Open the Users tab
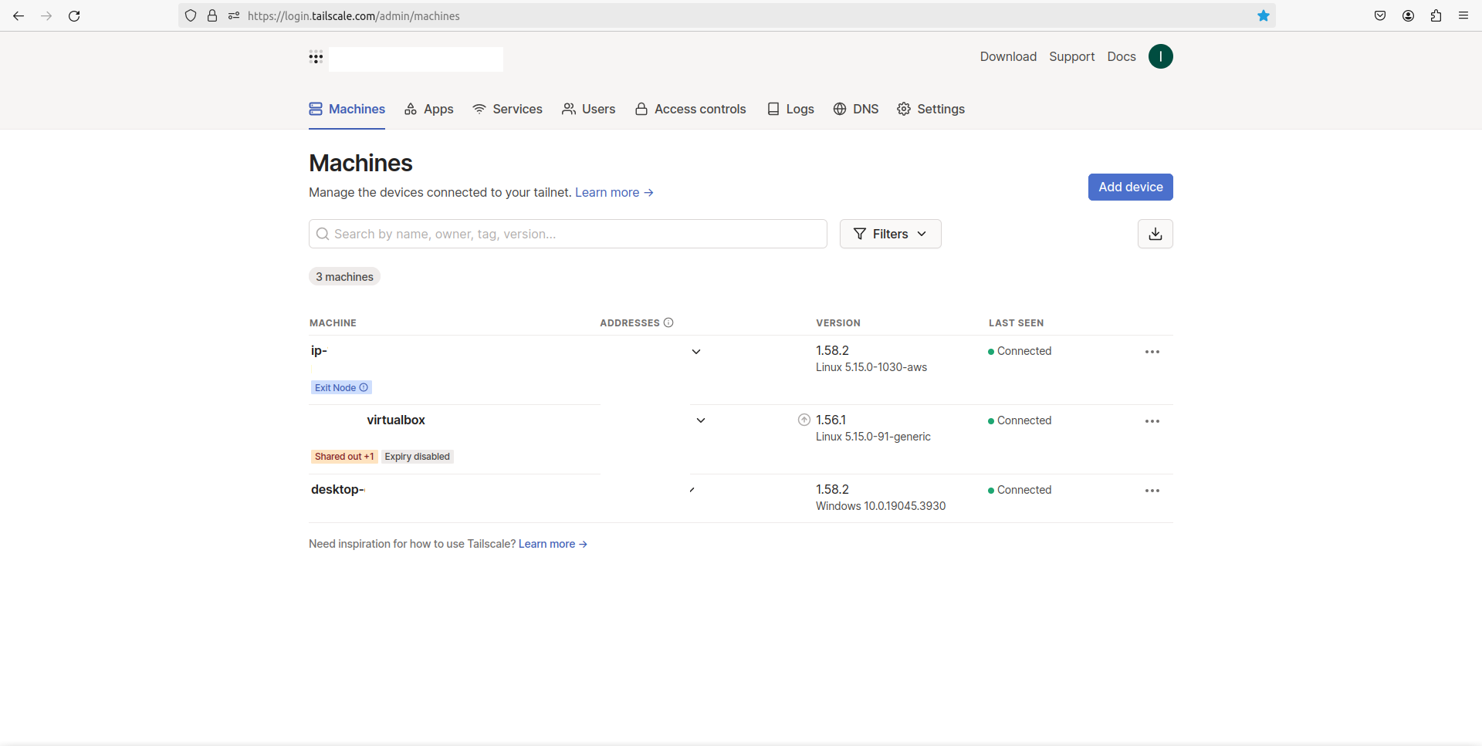The image size is (1482, 746). click(588, 109)
